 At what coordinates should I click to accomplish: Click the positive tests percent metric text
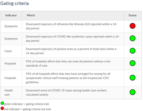click(x=71, y=51)
